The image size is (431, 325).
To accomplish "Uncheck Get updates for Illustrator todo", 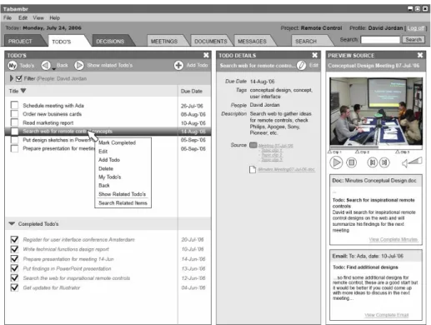I will pos(14,287).
